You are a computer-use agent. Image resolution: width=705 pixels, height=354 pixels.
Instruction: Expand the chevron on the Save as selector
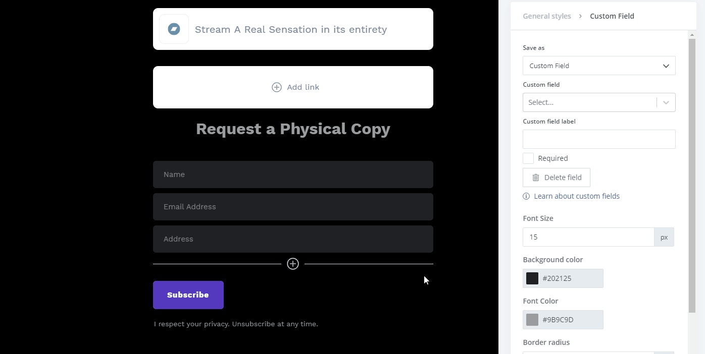click(666, 66)
